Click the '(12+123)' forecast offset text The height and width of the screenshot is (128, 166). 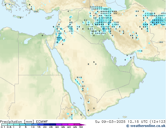point(158,122)
